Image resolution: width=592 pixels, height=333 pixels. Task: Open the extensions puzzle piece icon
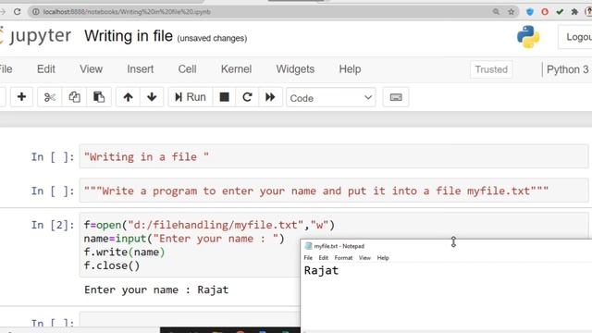point(574,12)
